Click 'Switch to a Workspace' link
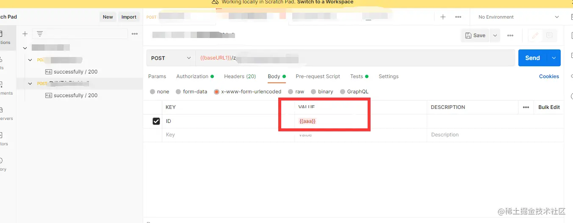The image size is (573, 223). [325, 2]
